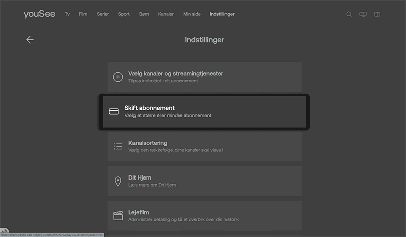Click 'Administrér betaling' description text

184,220
